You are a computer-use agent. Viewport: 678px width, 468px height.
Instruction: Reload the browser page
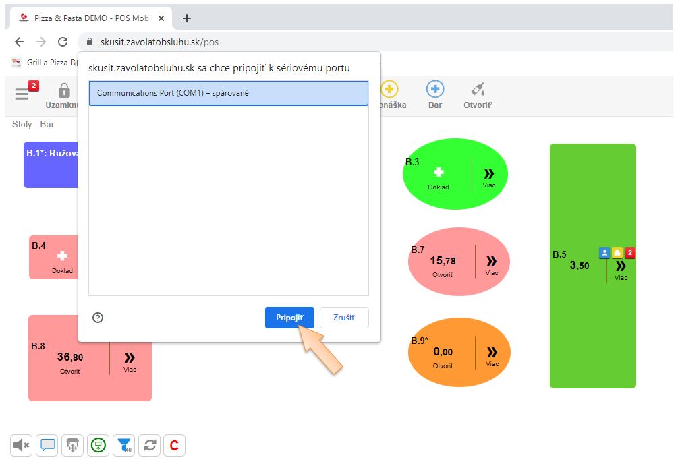pos(63,42)
